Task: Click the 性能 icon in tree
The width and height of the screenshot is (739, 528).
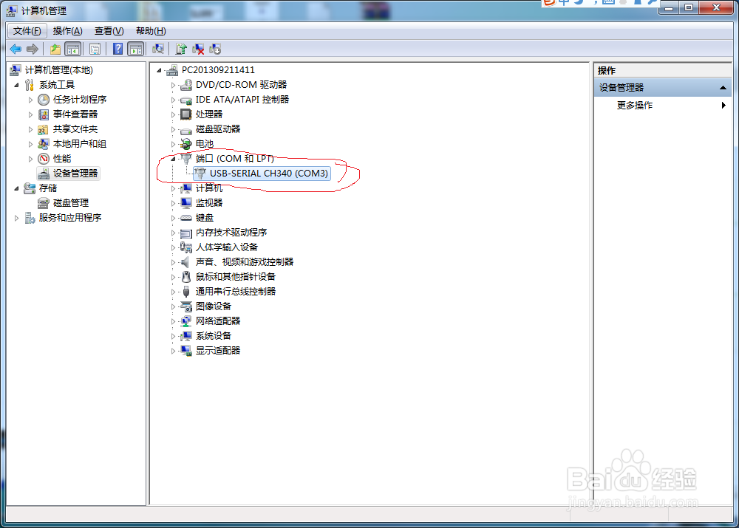Action: coord(44,159)
